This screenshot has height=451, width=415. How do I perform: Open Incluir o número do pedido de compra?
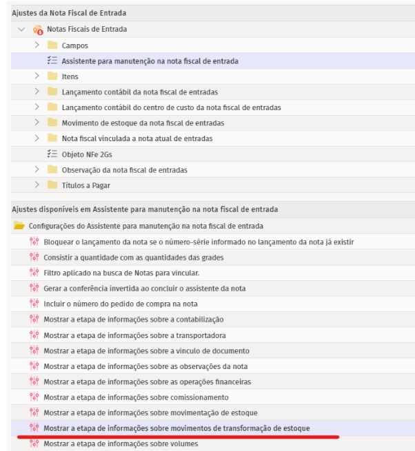point(121,304)
